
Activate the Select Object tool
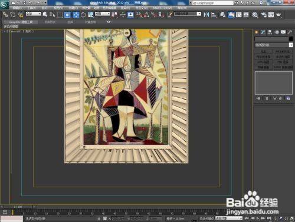coord(45,15)
